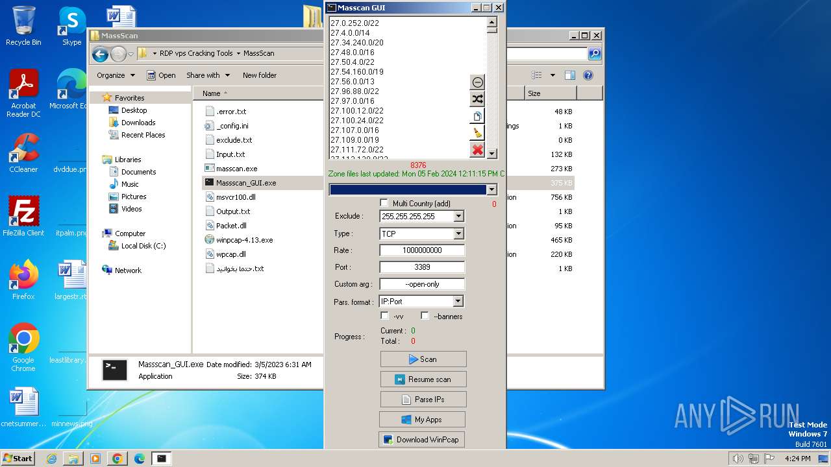The width and height of the screenshot is (831, 467).
Task: Select winpcap-4.13.exe in the file list
Action: pyautogui.click(x=244, y=240)
